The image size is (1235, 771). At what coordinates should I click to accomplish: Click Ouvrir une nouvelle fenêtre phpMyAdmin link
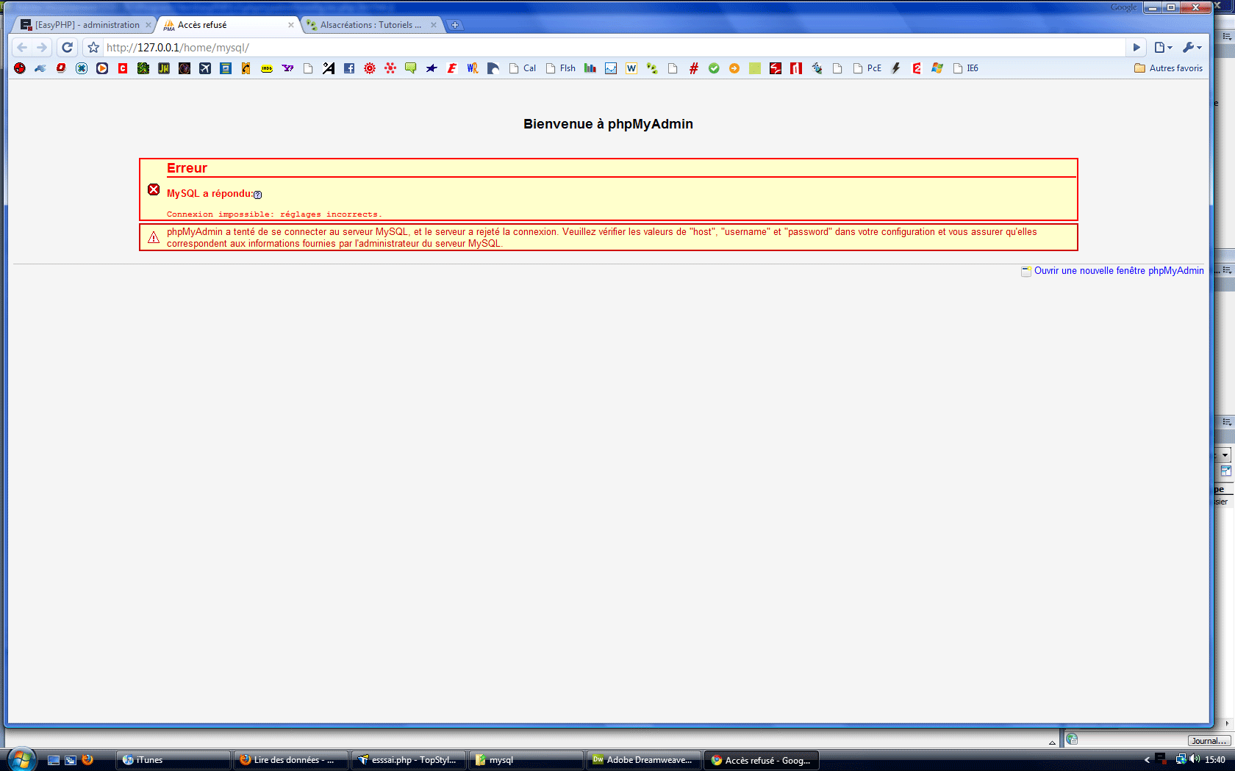pos(1119,271)
